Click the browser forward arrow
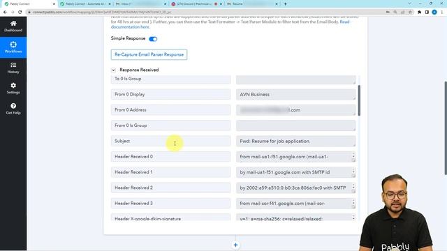 pyautogui.click(x=13, y=13)
